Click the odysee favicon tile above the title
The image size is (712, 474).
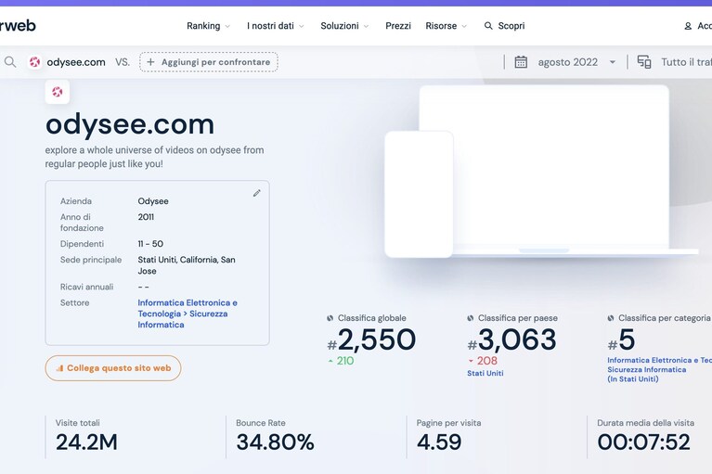pos(58,92)
